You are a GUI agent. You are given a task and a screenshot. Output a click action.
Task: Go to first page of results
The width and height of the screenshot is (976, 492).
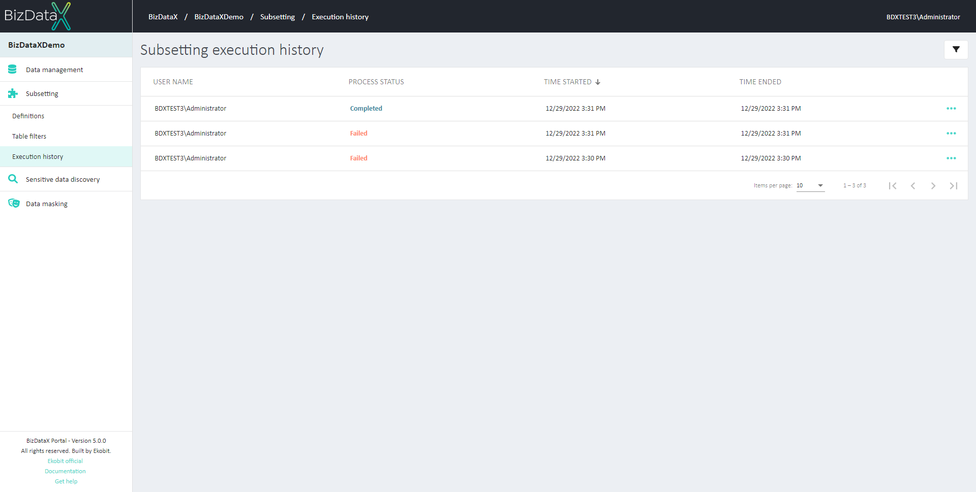893,186
